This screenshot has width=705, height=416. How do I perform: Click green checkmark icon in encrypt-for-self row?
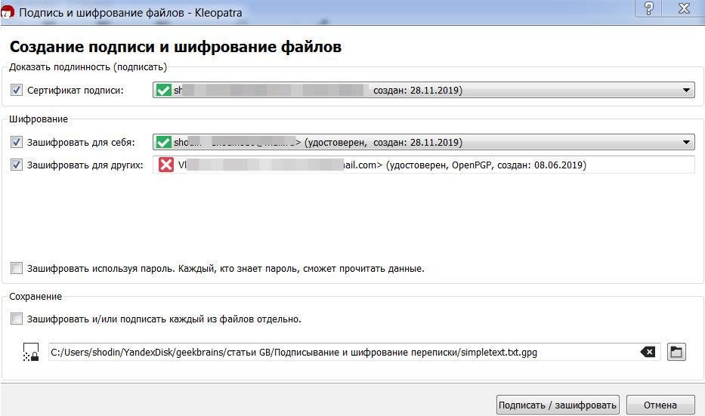[163, 143]
